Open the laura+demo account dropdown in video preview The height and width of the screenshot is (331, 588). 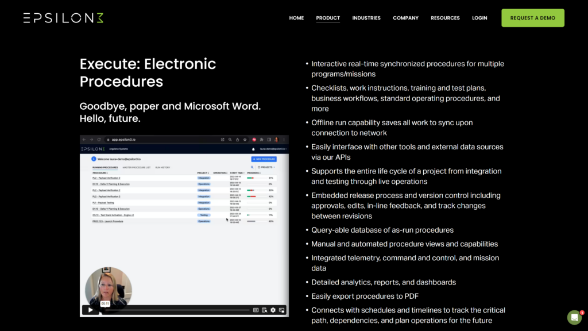273,149
